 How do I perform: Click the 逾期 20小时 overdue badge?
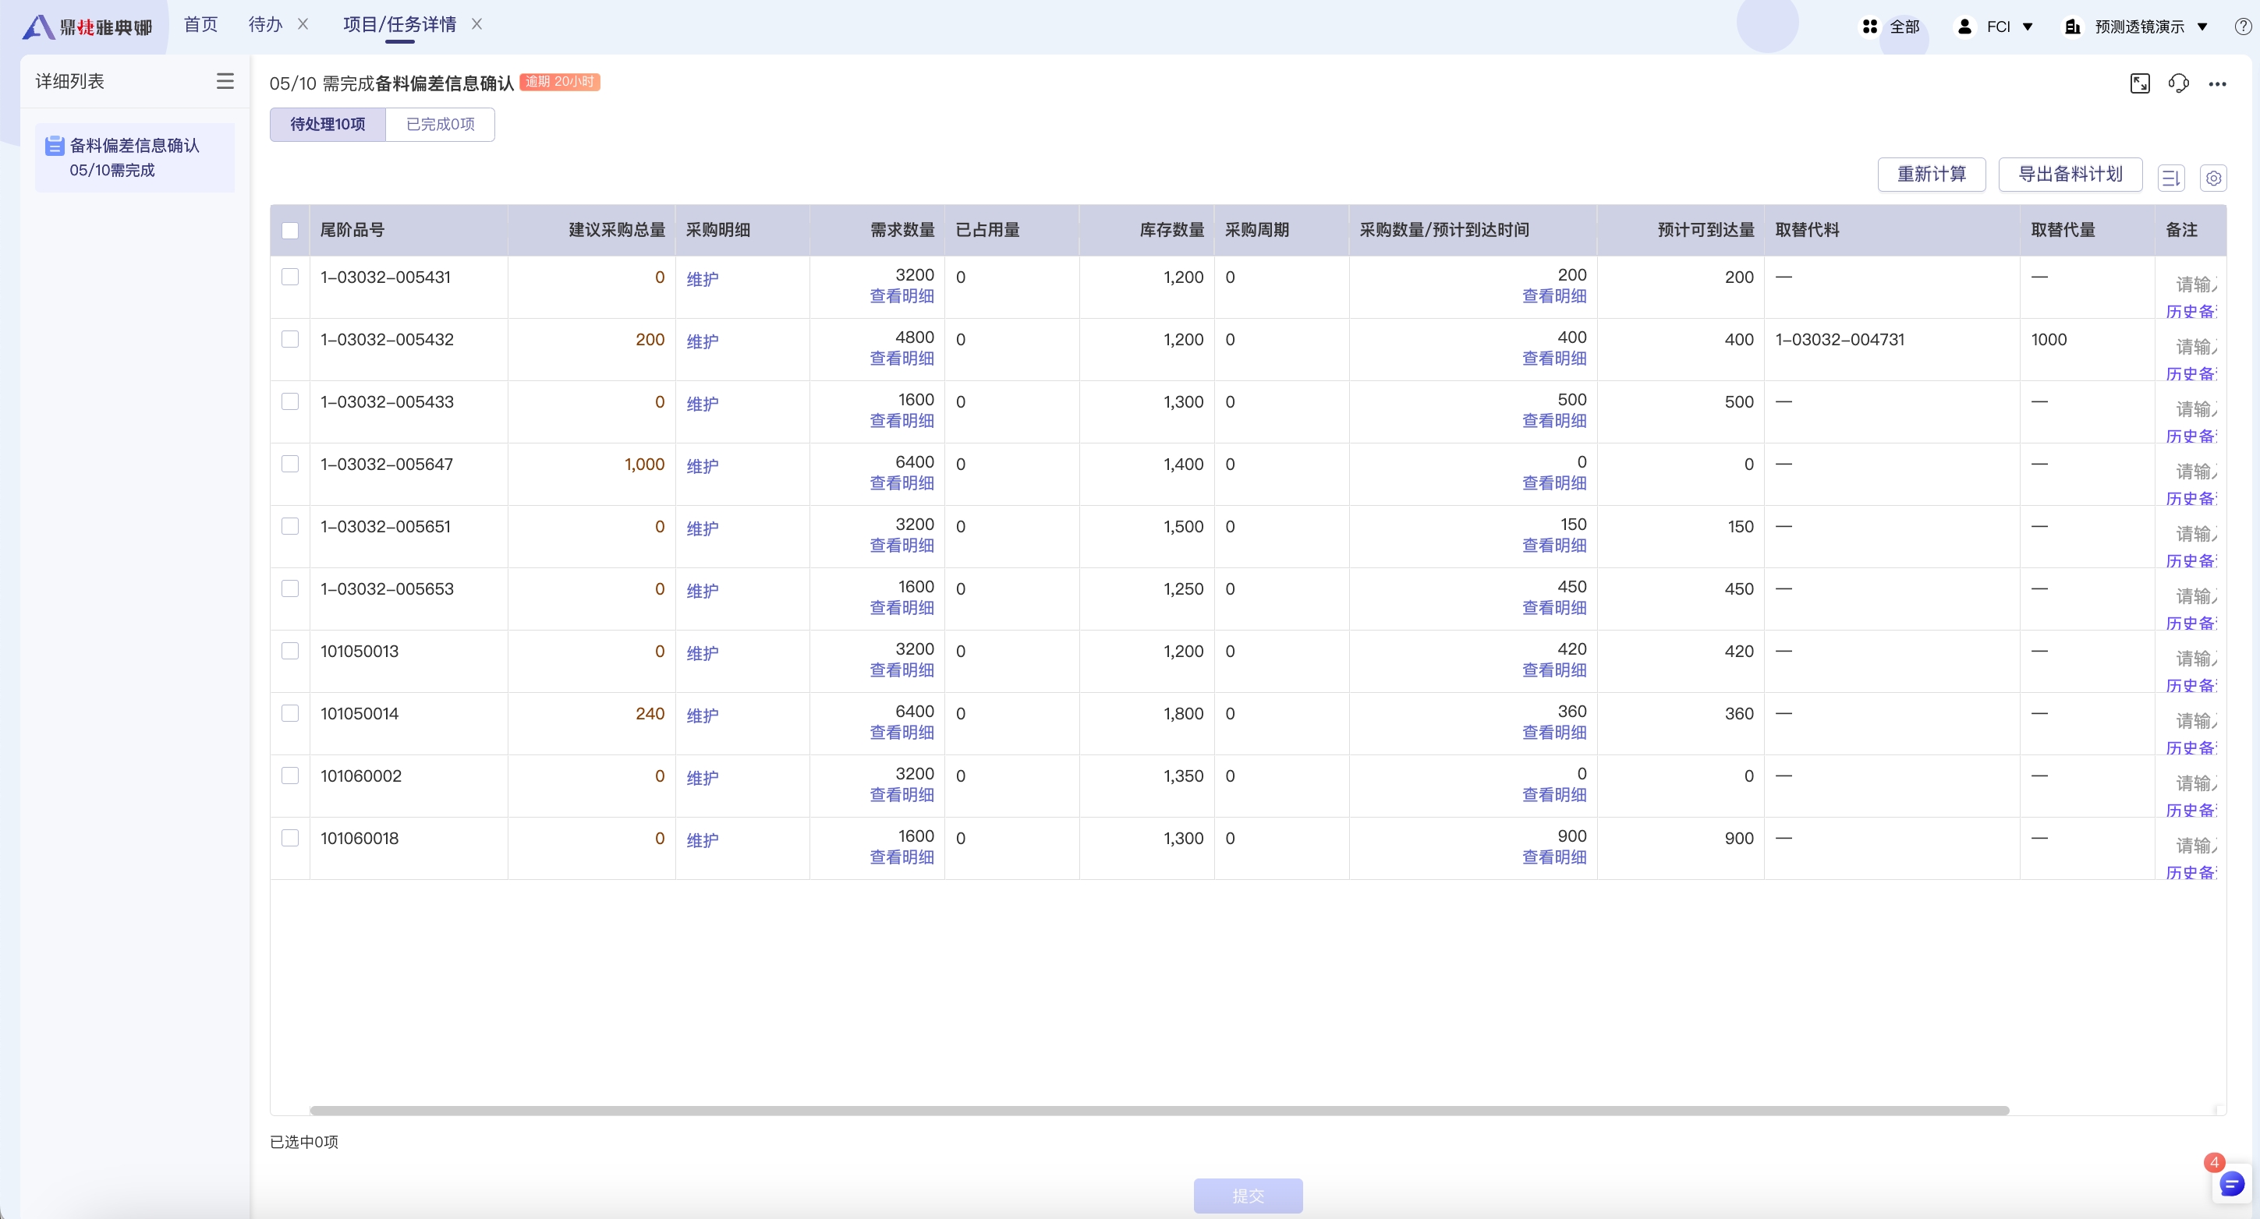point(560,82)
